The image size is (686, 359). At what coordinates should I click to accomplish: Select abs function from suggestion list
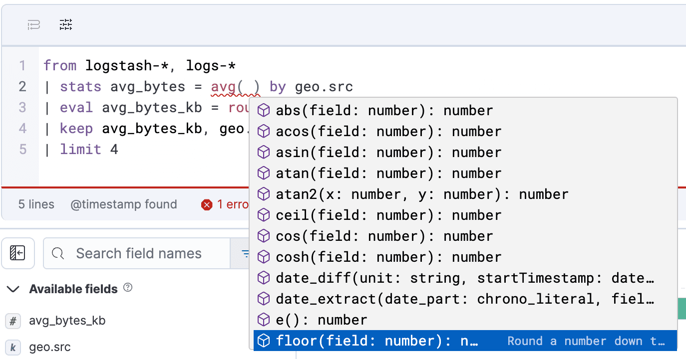pos(383,110)
